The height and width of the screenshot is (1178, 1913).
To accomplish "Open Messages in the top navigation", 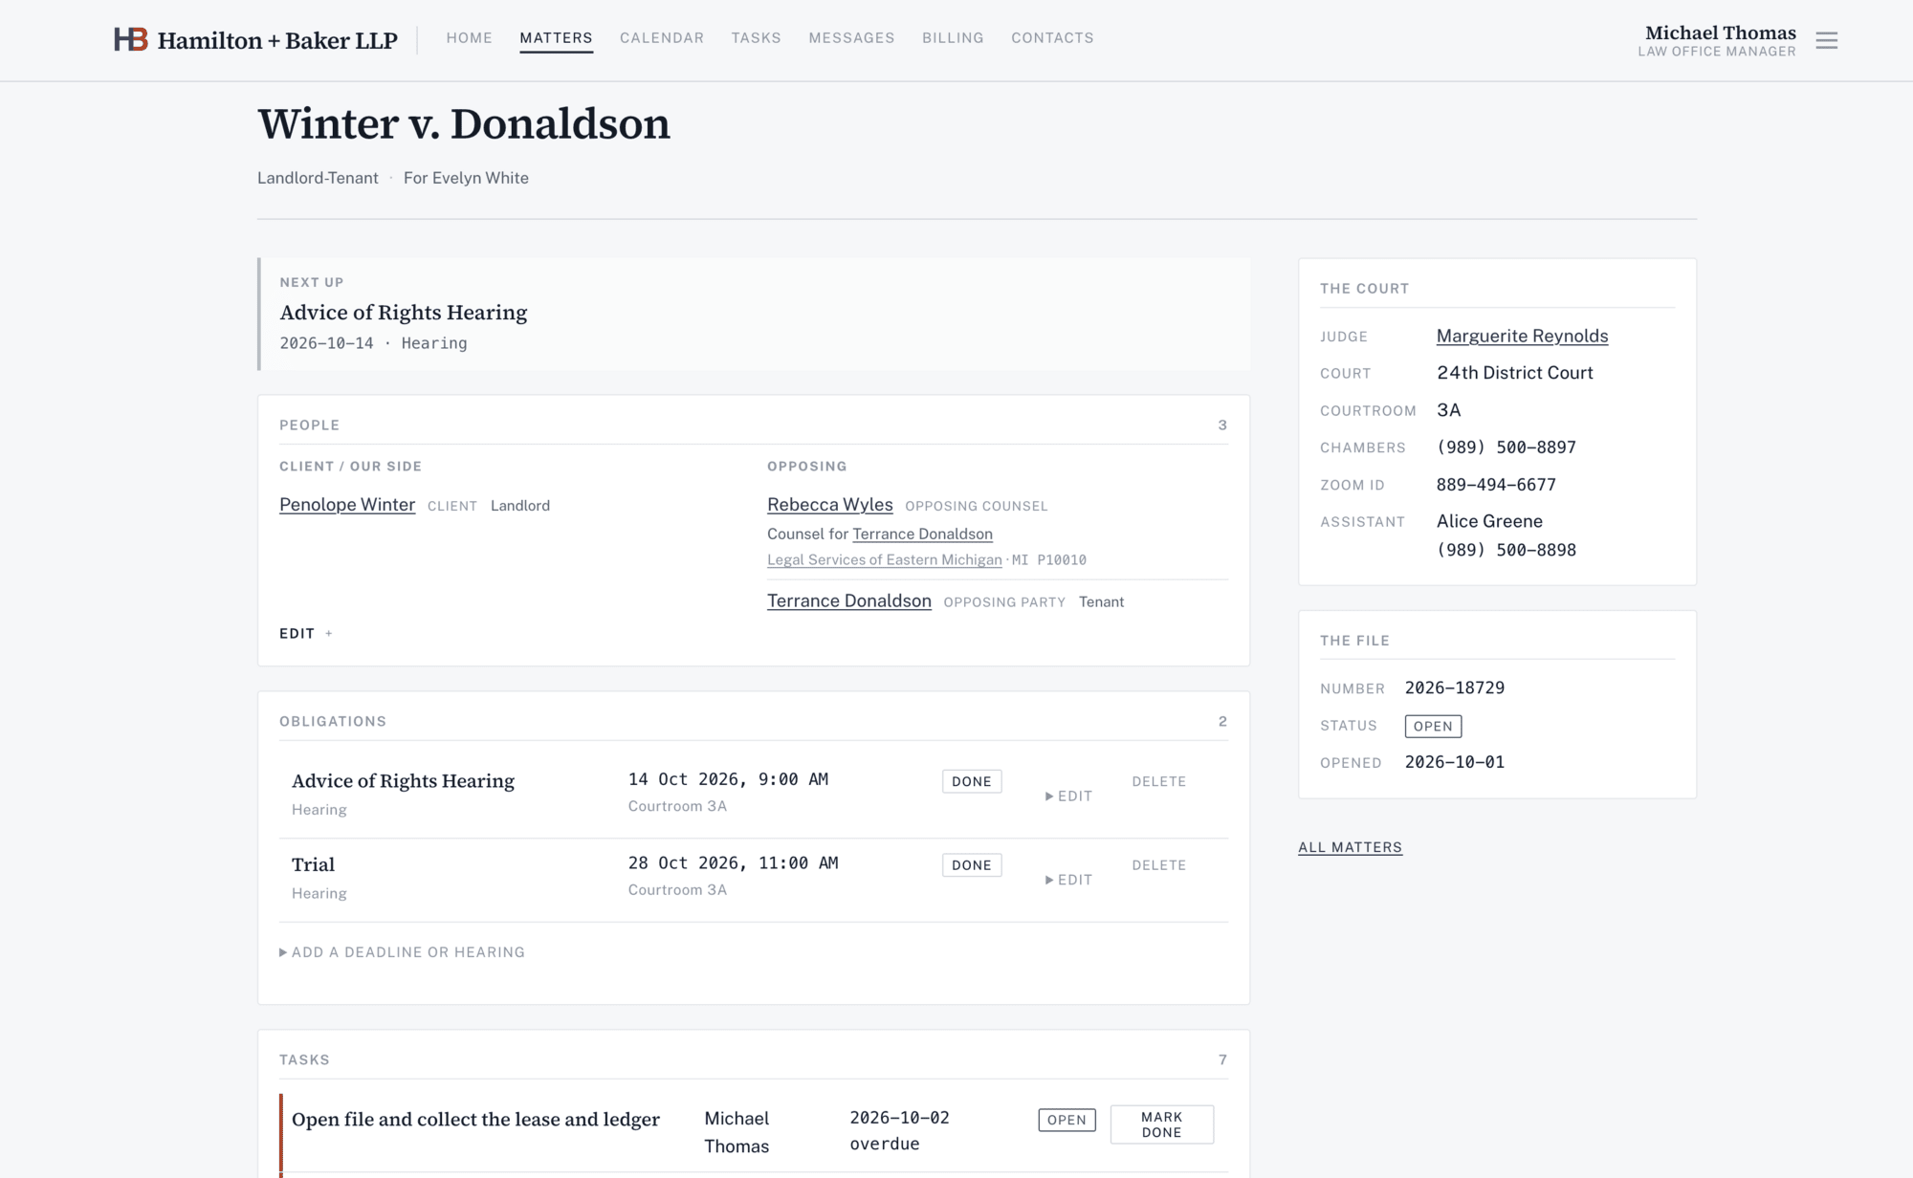I will (851, 38).
